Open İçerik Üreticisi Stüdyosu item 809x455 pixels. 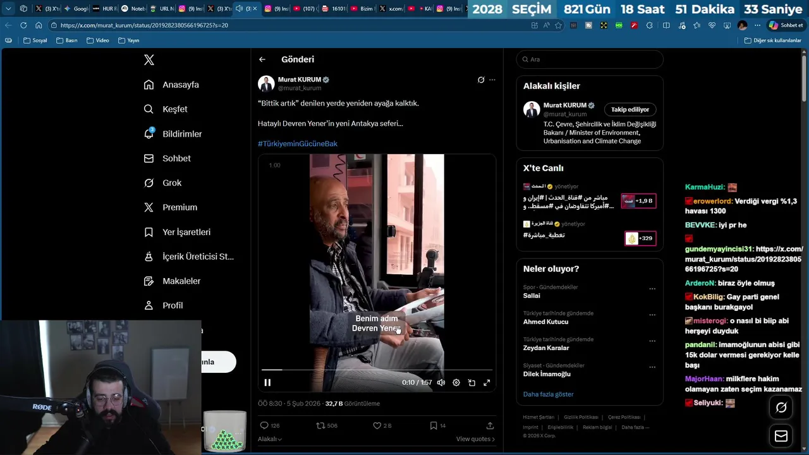pyautogui.click(x=188, y=257)
